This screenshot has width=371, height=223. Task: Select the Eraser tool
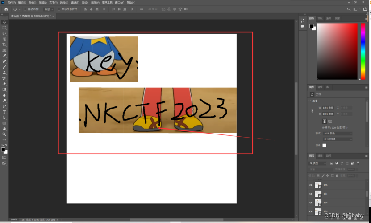pos(4,84)
